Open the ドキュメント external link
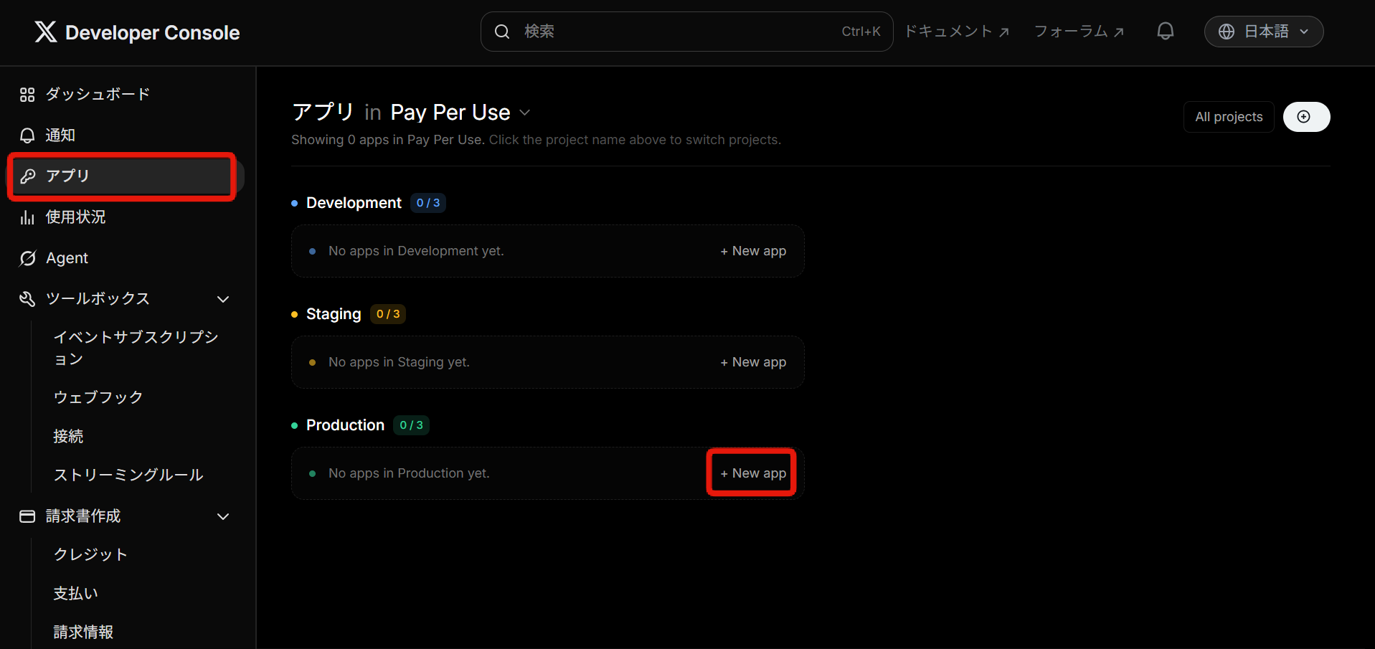1375x649 pixels. (x=957, y=32)
